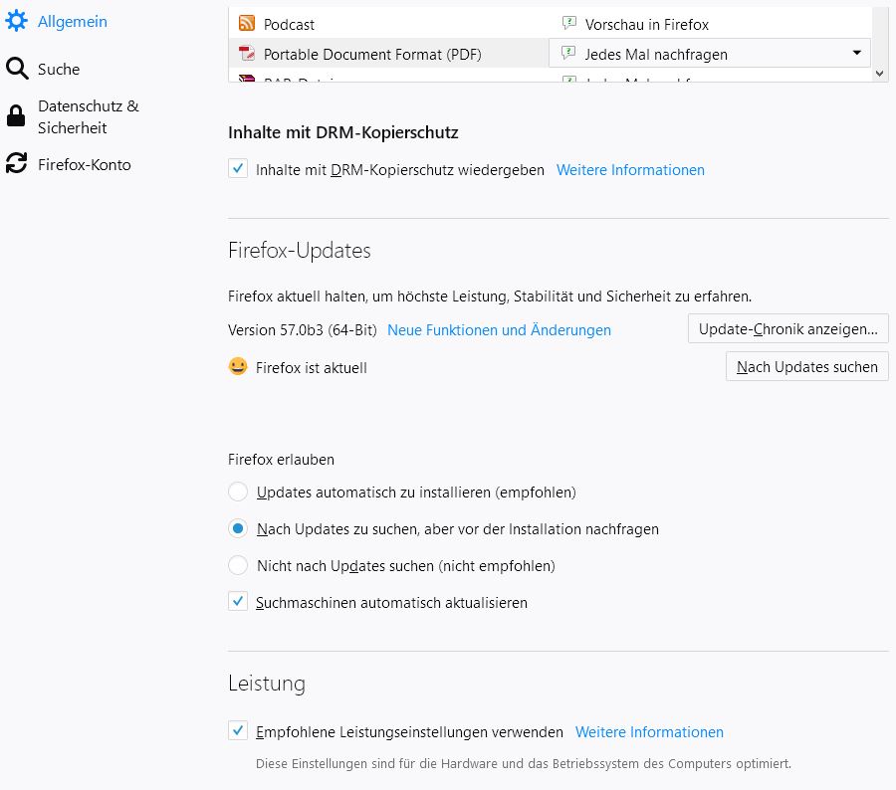This screenshot has height=790, width=896.
Task: Select Portable Document Format (PDF) row
Action: [388, 54]
